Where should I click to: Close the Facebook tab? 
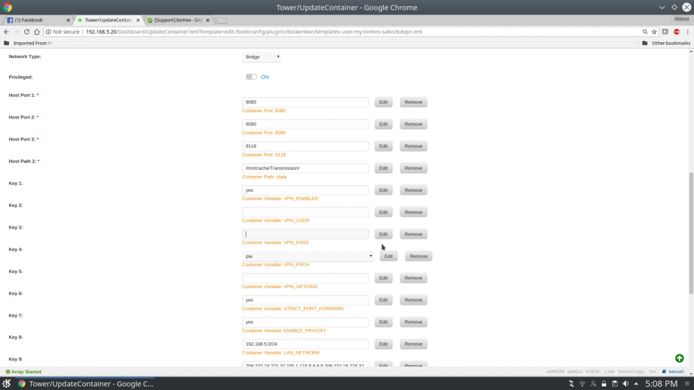(68, 20)
